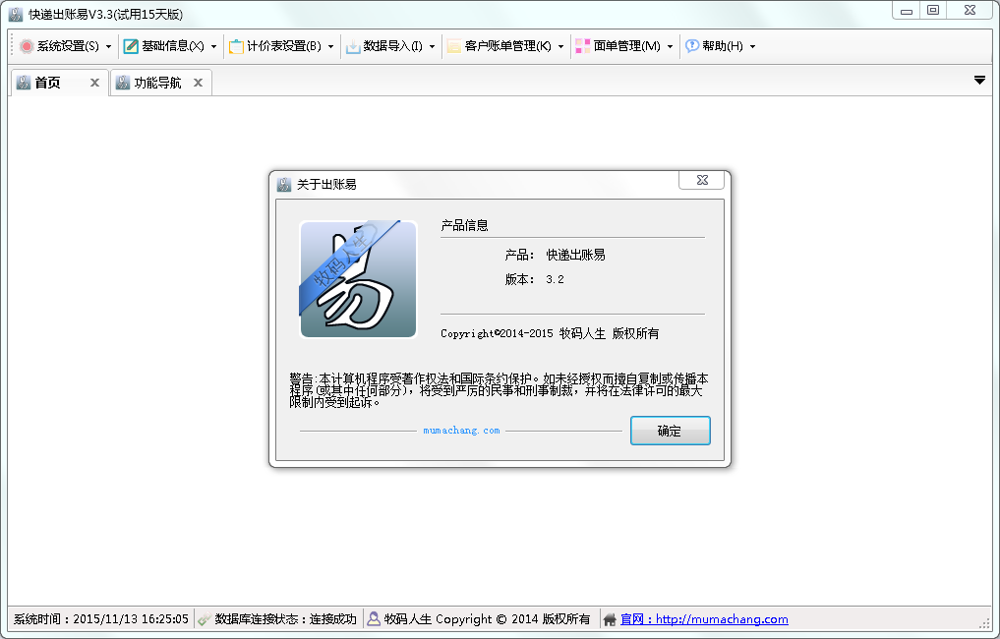Viewport: 1000px width, 639px height.
Task: Click the 产品信息 heading
Action: tap(464, 225)
